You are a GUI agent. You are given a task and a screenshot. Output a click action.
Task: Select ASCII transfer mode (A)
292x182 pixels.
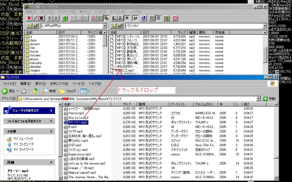[93, 18]
